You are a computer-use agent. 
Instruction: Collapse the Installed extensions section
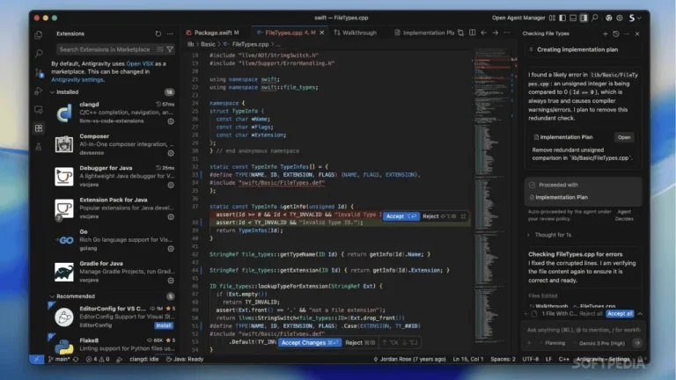(x=52, y=92)
